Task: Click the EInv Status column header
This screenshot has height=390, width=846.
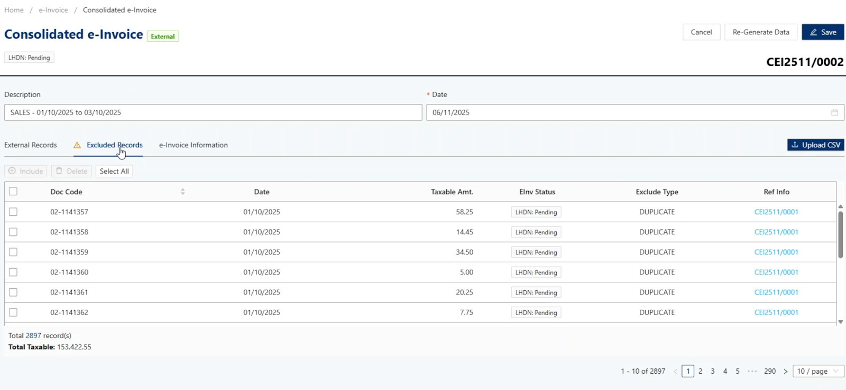Action: pyautogui.click(x=537, y=192)
